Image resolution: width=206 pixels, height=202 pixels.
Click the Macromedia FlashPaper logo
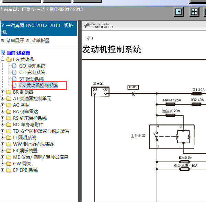pos(99,26)
